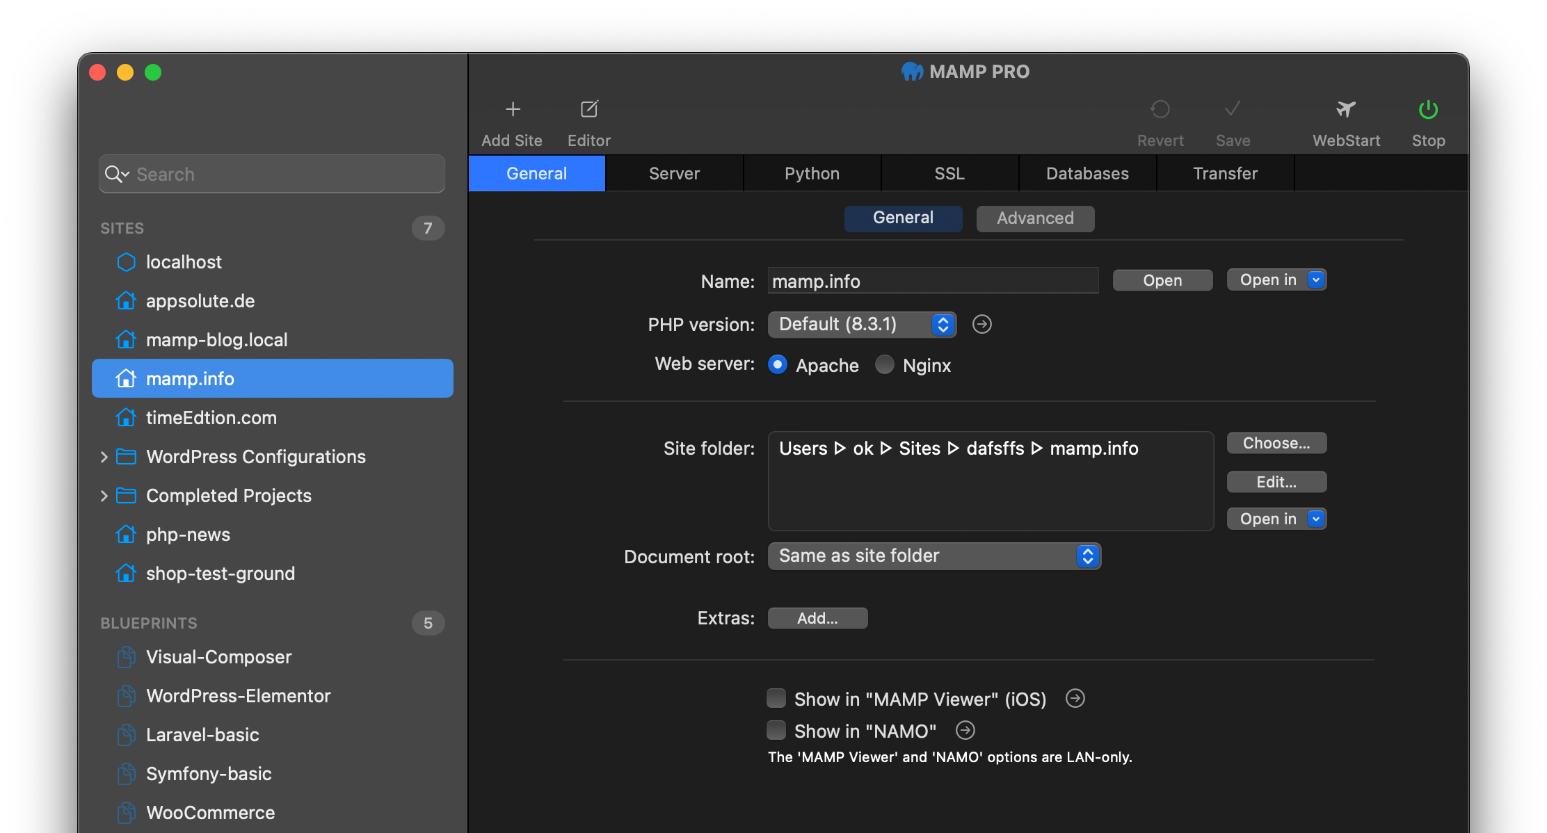Click the Save checkmark icon
Viewport: 1547px width, 833px height.
[x=1233, y=109]
